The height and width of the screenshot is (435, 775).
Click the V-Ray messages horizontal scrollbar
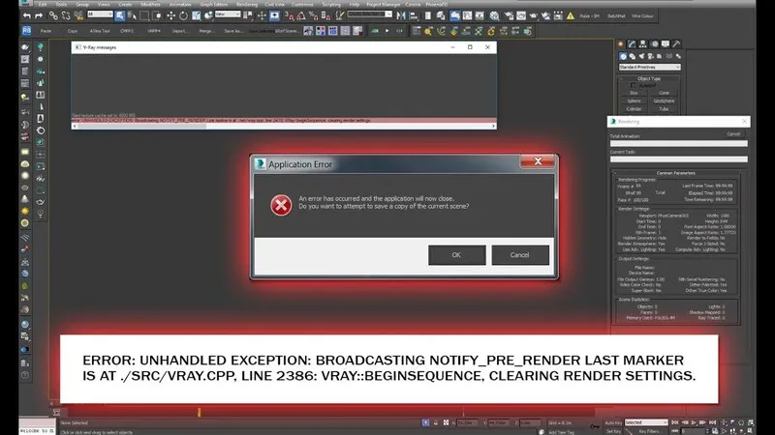284,127
